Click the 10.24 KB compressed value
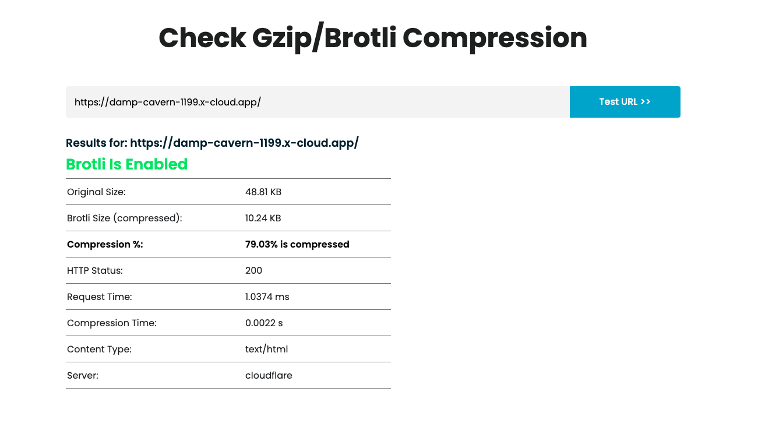Image resolution: width=758 pixels, height=427 pixels. tap(263, 218)
